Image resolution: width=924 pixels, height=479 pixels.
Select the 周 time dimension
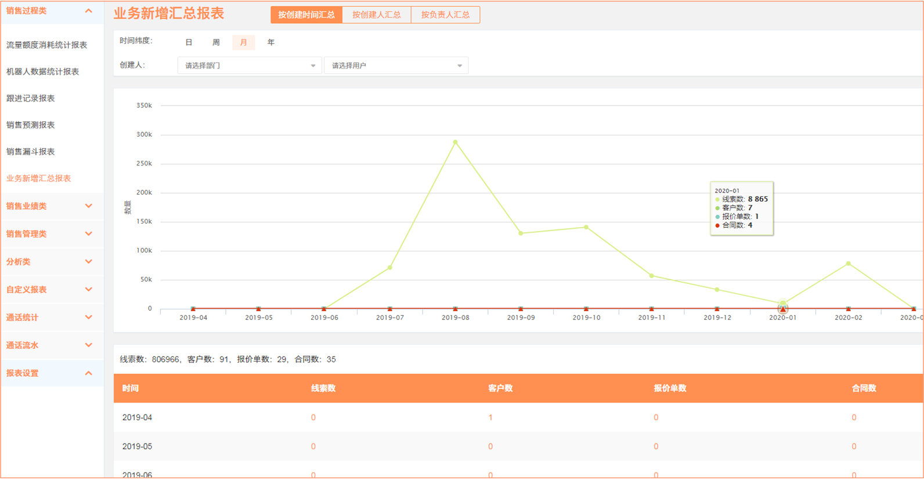point(216,42)
